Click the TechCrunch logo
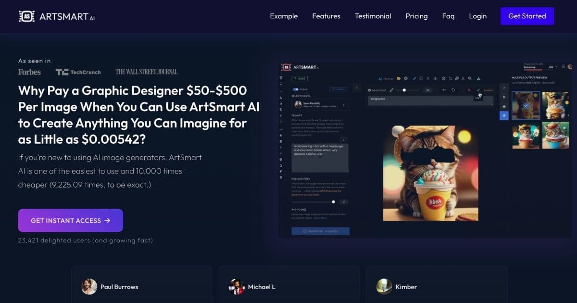The image size is (577, 303). 78,72
